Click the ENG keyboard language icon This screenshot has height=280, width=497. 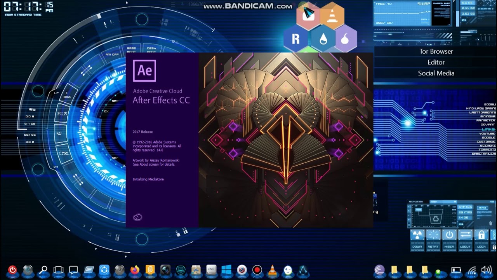pos(211,270)
